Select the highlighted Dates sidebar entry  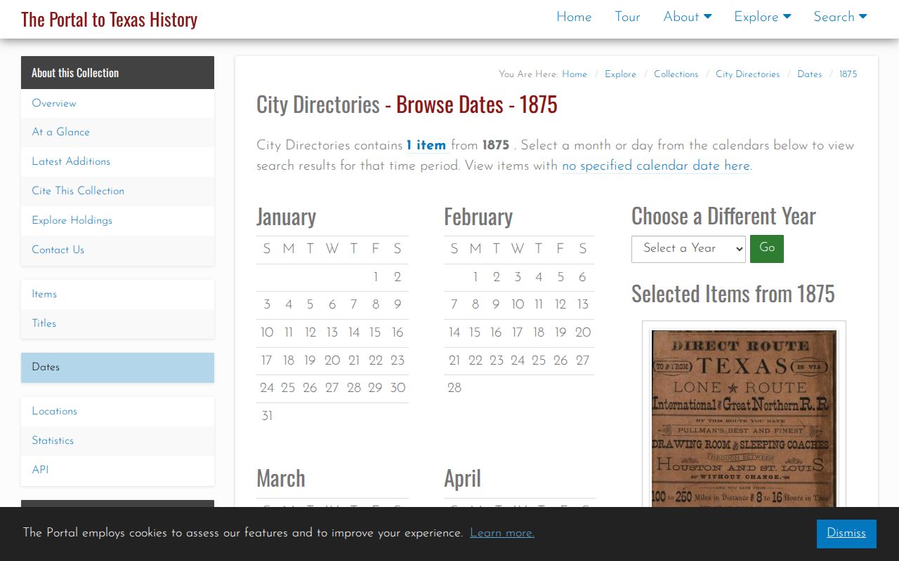(117, 367)
